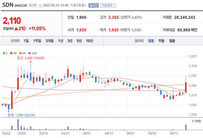The image size is (203, 138).
Task: Click the 전일대비 ▲210 change value
Action: coord(14,29)
